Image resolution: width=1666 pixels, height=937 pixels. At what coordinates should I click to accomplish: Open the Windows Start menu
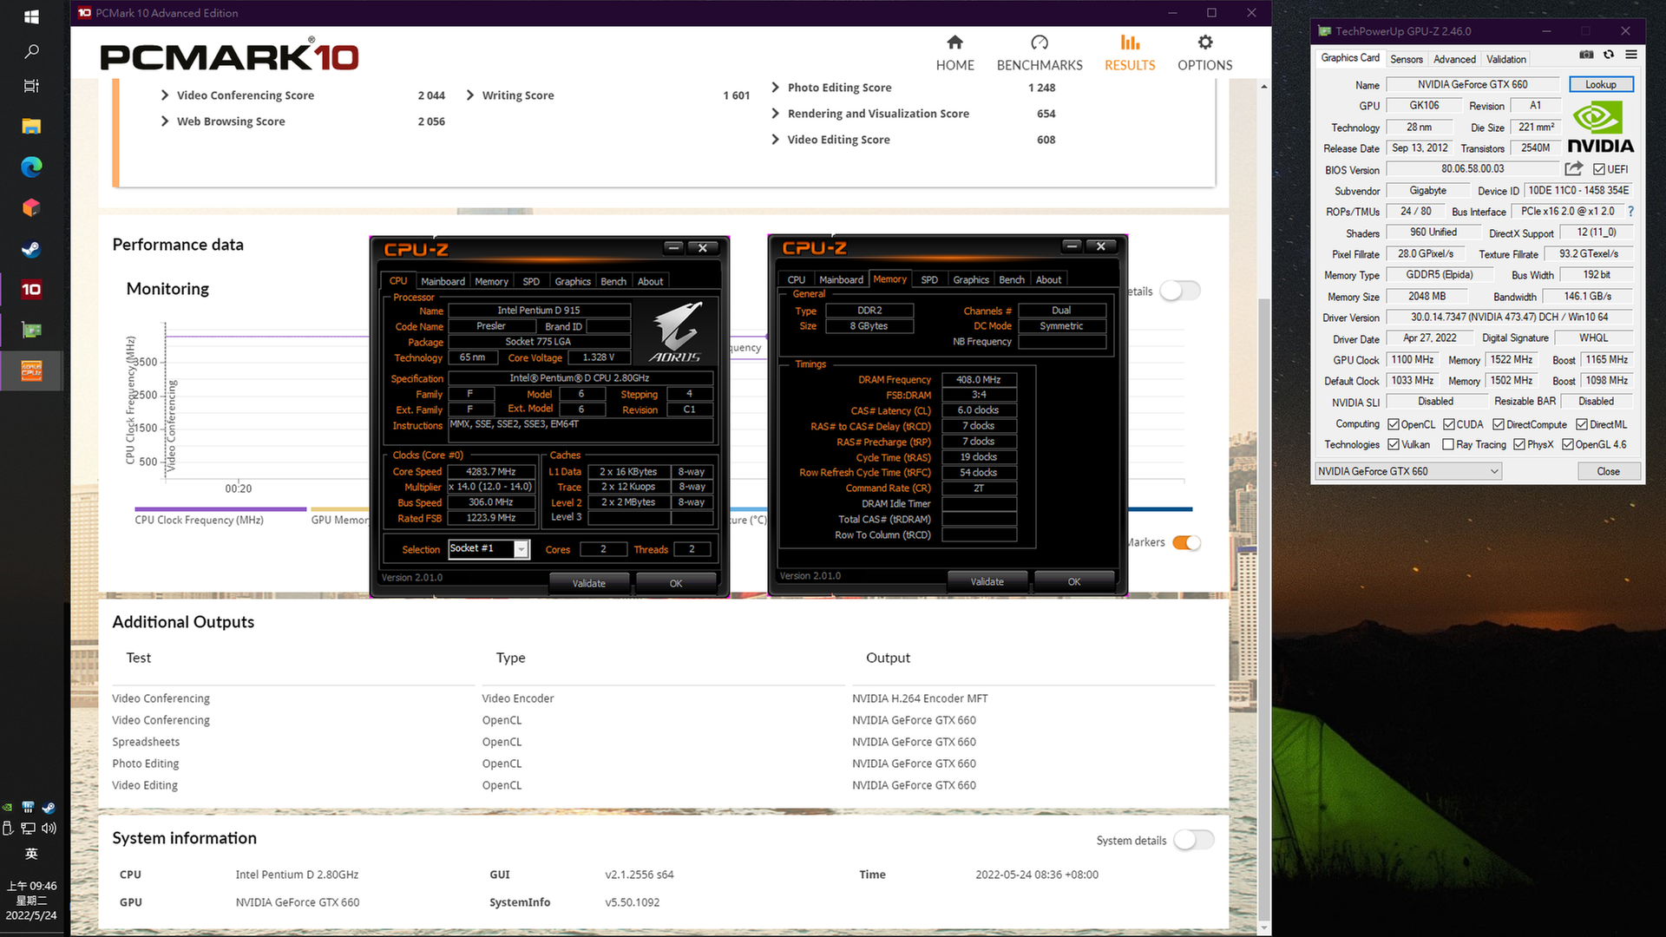point(31,16)
